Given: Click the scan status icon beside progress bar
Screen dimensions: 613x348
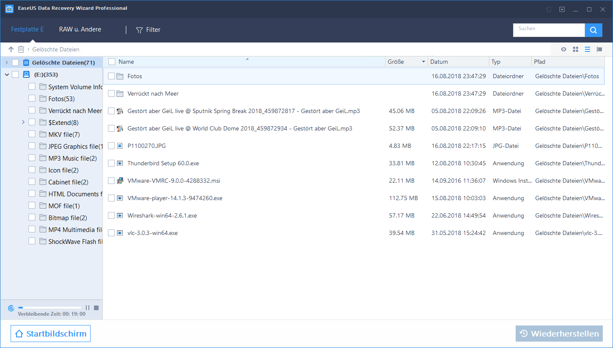Looking at the screenshot, I should (x=11, y=308).
